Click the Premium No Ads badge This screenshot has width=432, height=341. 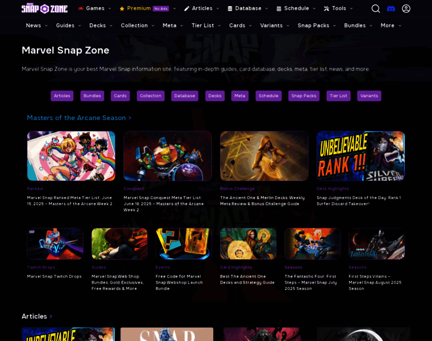point(161,9)
